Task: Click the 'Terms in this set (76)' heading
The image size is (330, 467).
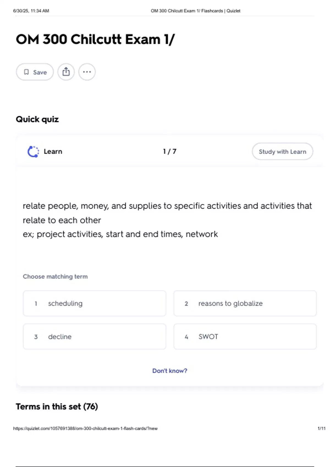Action: coord(57,407)
